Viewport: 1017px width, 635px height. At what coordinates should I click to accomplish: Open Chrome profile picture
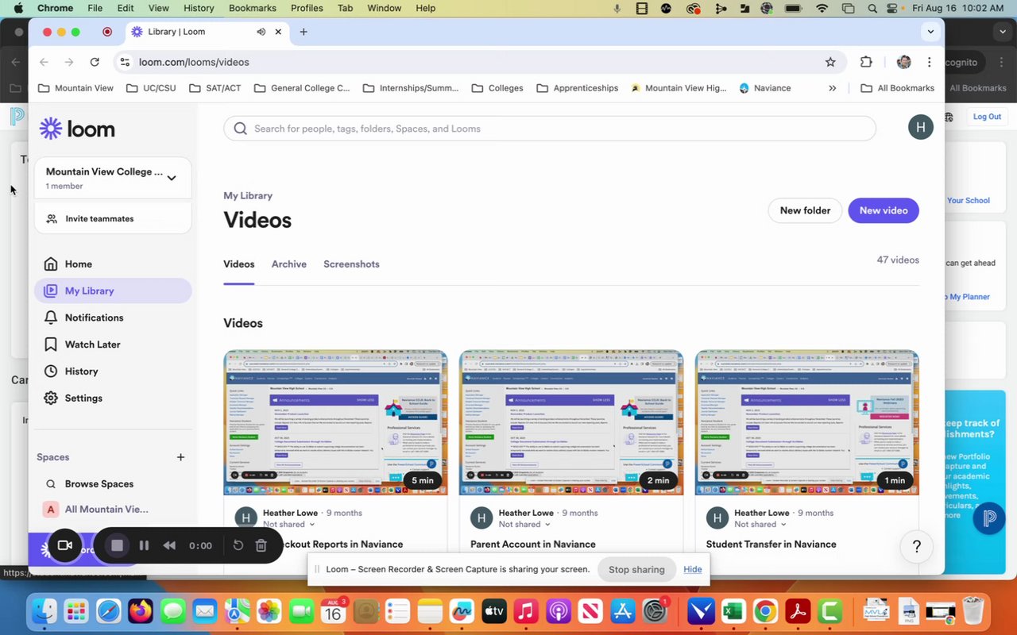tap(903, 62)
